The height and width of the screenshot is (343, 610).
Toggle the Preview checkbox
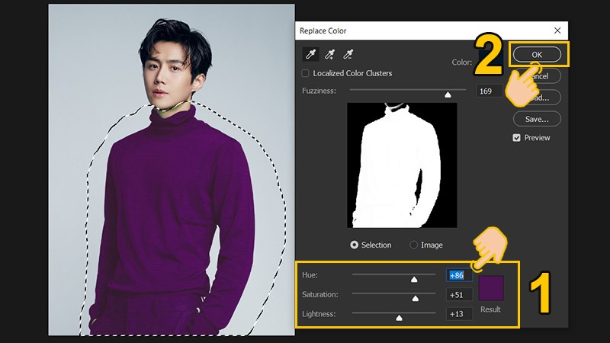click(517, 138)
